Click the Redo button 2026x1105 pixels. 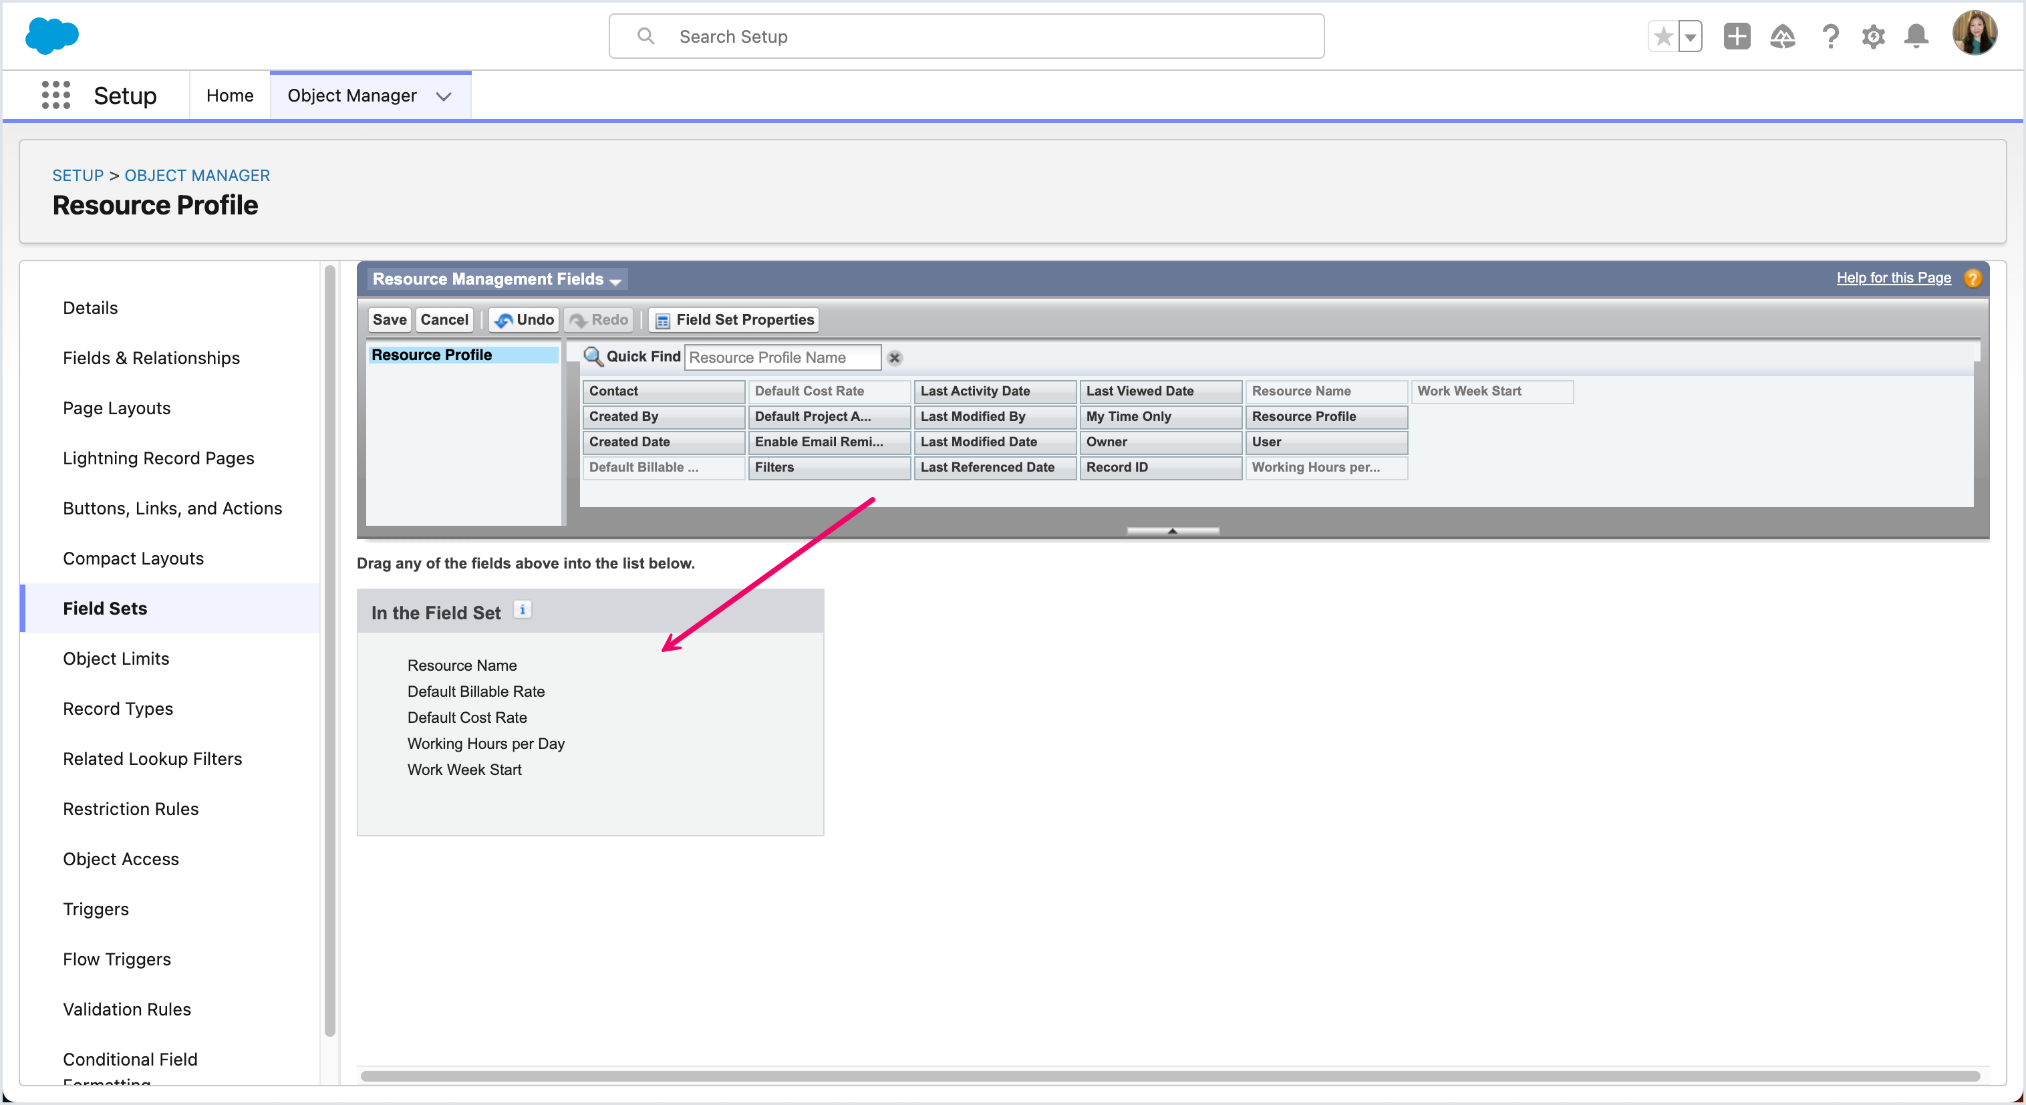(x=599, y=319)
